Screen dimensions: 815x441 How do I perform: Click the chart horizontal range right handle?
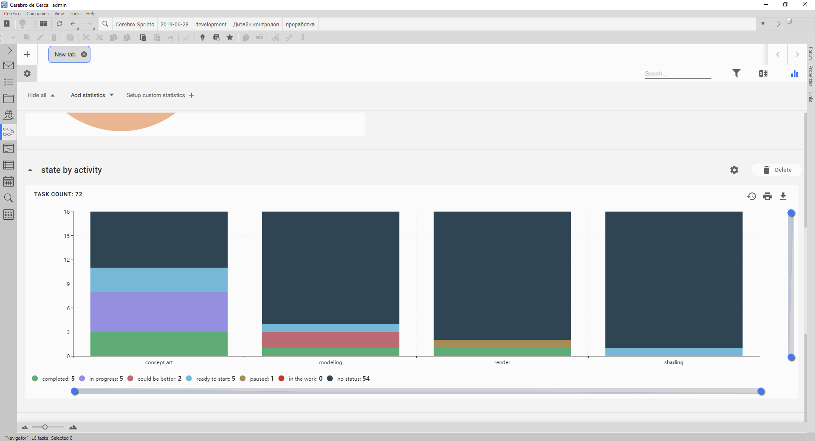761,391
